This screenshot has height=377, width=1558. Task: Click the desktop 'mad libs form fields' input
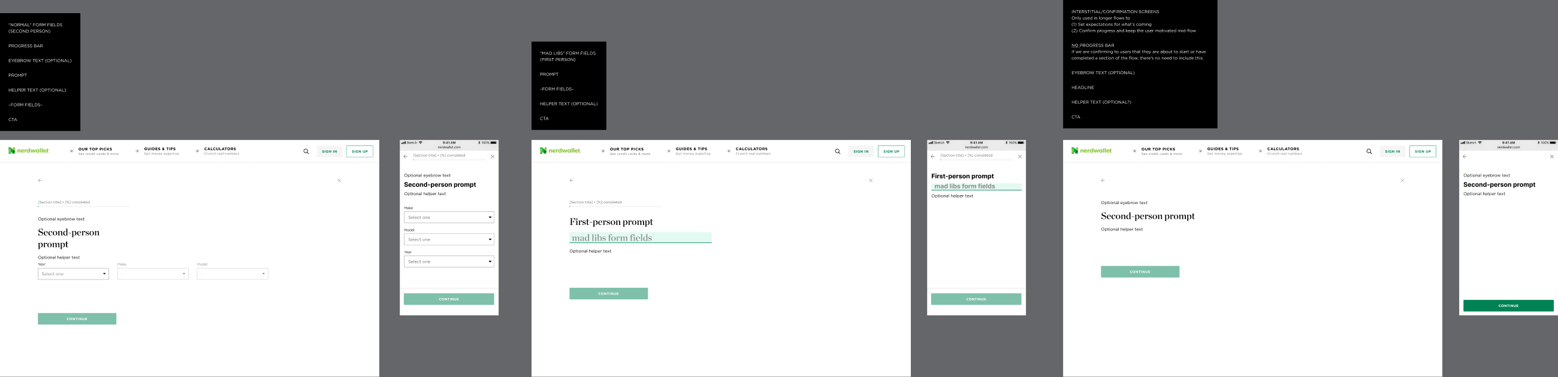point(641,238)
